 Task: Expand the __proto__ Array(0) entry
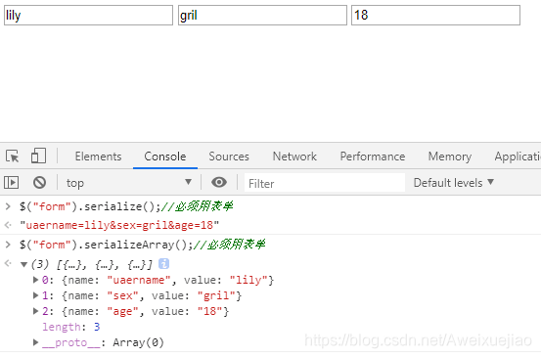[x=35, y=342]
